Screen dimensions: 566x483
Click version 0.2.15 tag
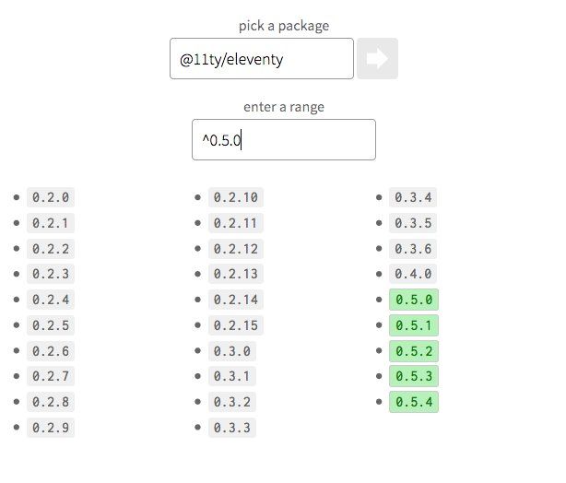pos(236,325)
